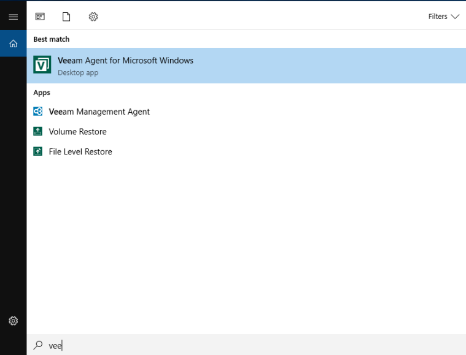Click the search box containing 'vee'
Screen dimensions: 466x355
pos(246,345)
